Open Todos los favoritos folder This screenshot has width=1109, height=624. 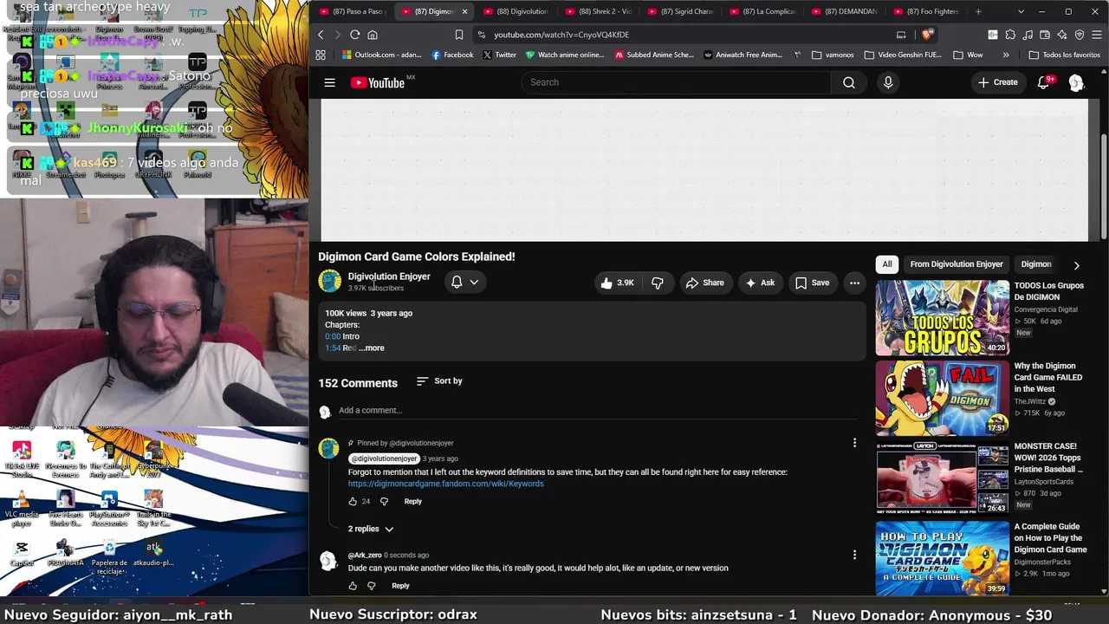[1065, 55]
